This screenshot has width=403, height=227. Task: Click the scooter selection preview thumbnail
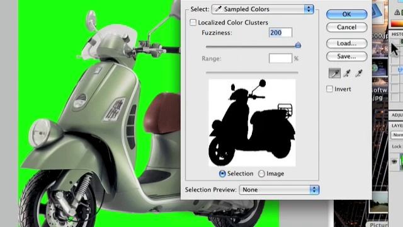pyautogui.click(x=252, y=123)
